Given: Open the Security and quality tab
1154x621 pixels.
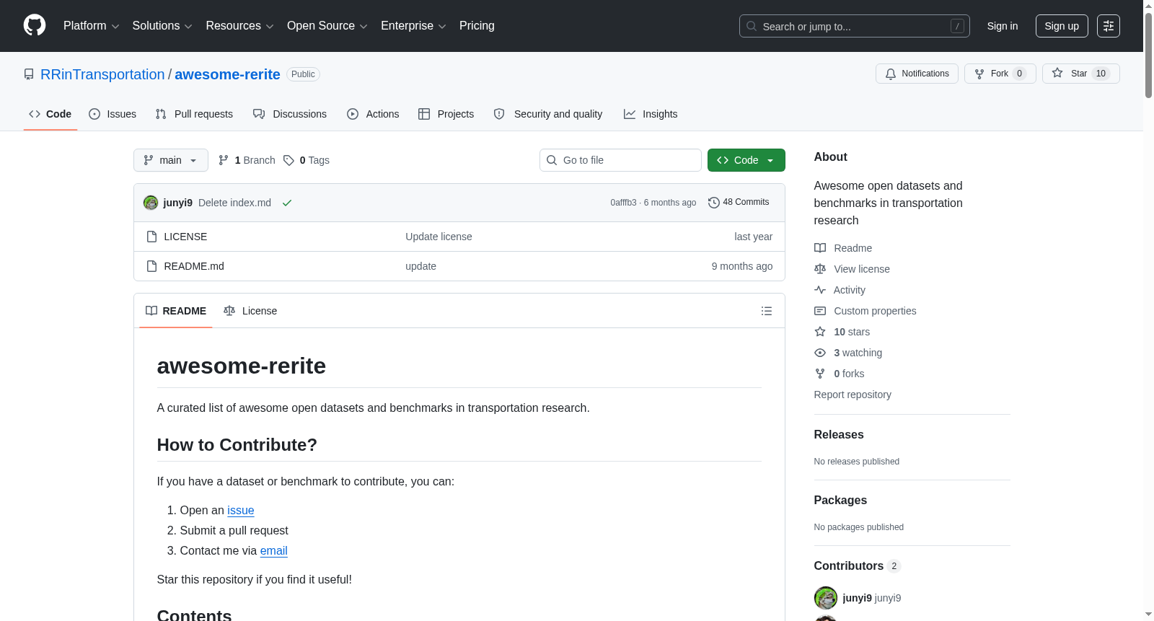Looking at the screenshot, I should 548,114.
